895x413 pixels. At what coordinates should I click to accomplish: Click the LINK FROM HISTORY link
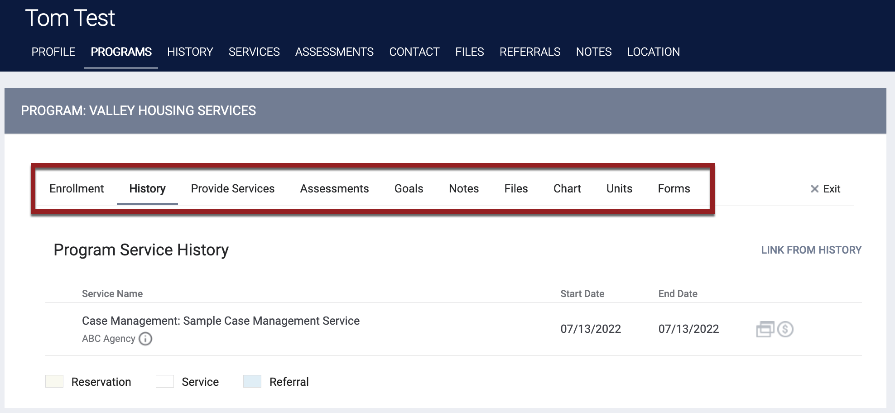[x=811, y=250]
